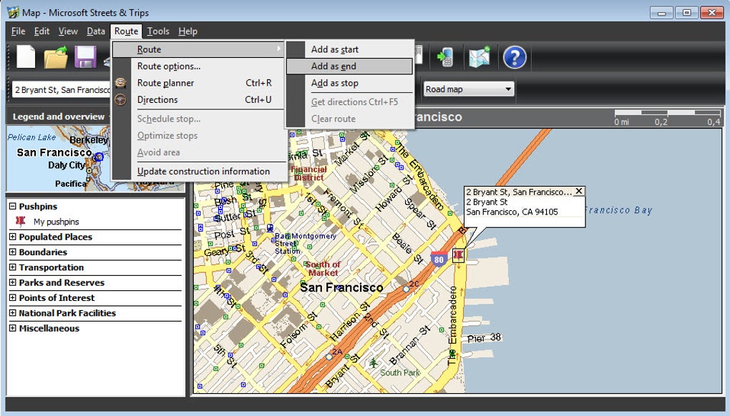
Task: Choose Add as end
Action: pyautogui.click(x=349, y=66)
